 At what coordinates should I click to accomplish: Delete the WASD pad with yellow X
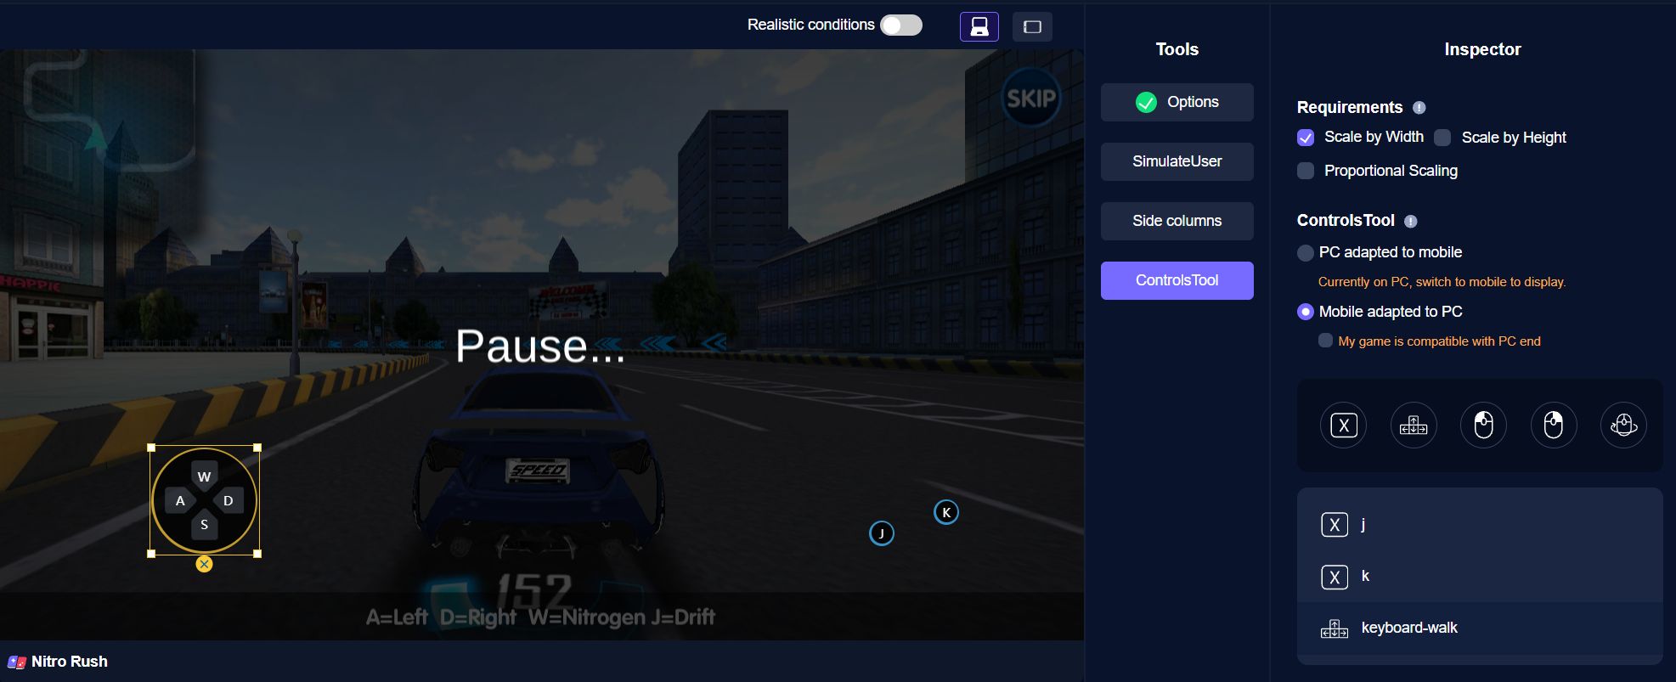point(204,564)
